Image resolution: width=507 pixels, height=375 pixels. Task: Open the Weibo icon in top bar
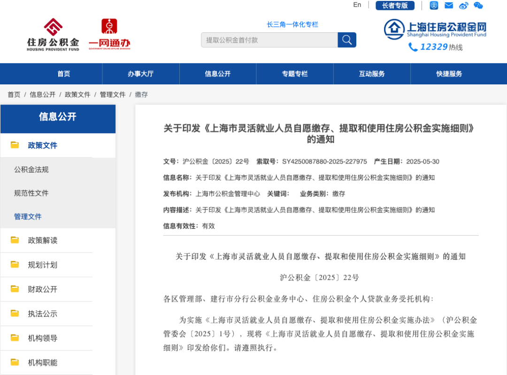(x=464, y=6)
